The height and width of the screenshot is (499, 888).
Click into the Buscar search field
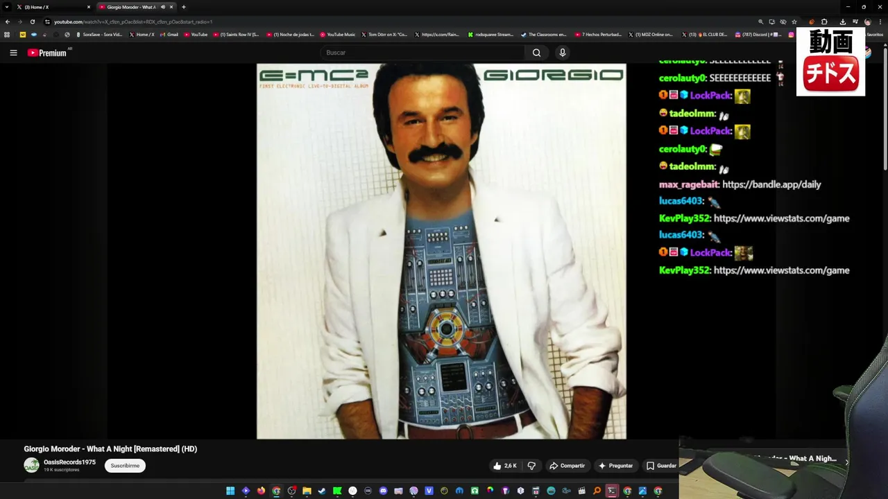(x=423, y=53)
